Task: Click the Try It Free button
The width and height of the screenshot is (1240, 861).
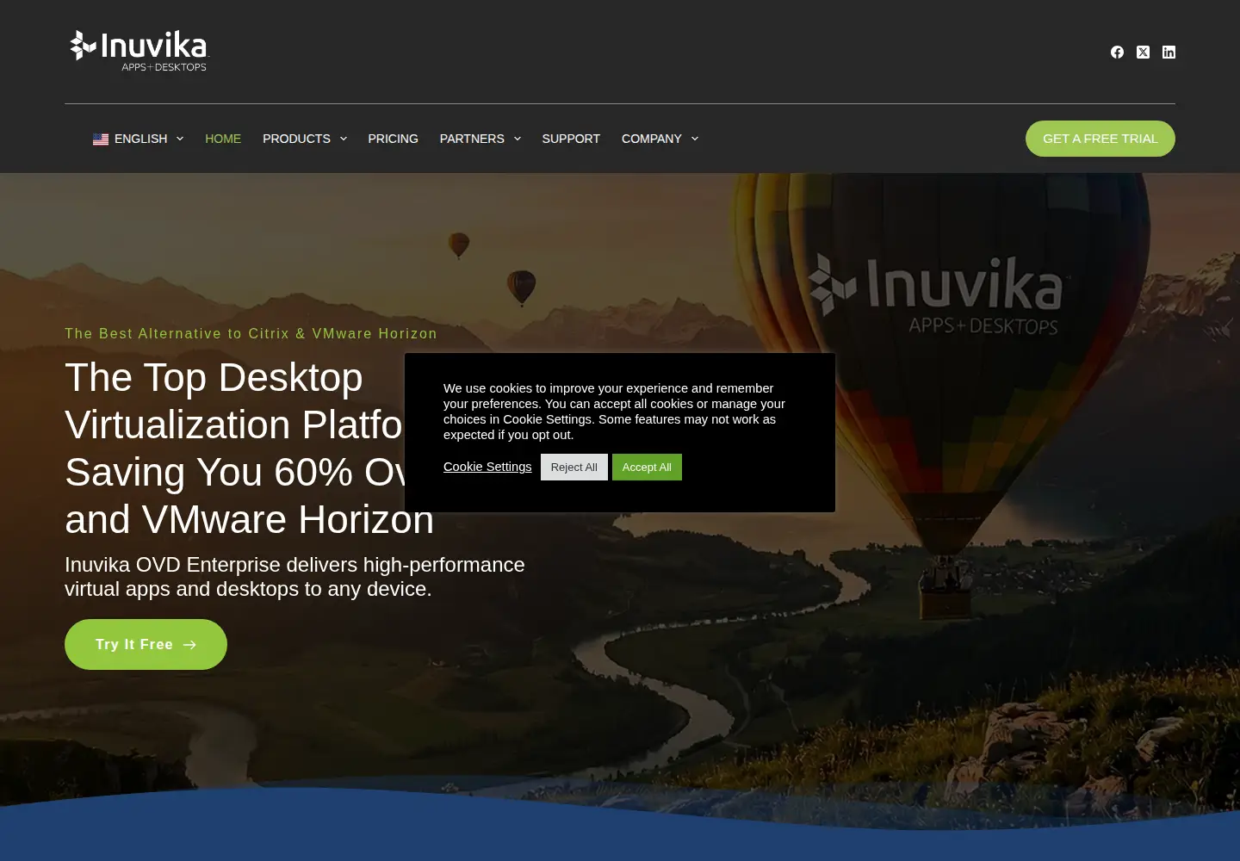Action: 146,644
